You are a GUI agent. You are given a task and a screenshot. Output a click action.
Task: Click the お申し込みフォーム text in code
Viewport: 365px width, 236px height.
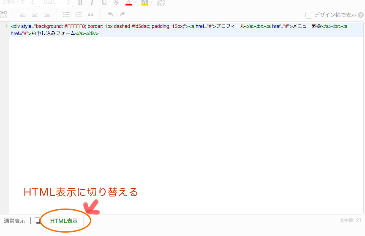pyautogui.click(x=53, y=33)
